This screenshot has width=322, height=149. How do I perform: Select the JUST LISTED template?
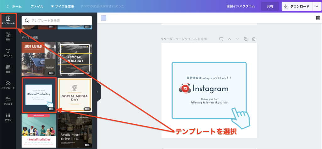tap(39, 59)
